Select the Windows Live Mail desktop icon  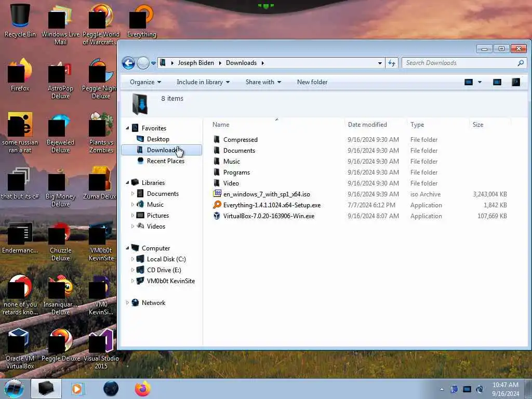coord(60,25)
